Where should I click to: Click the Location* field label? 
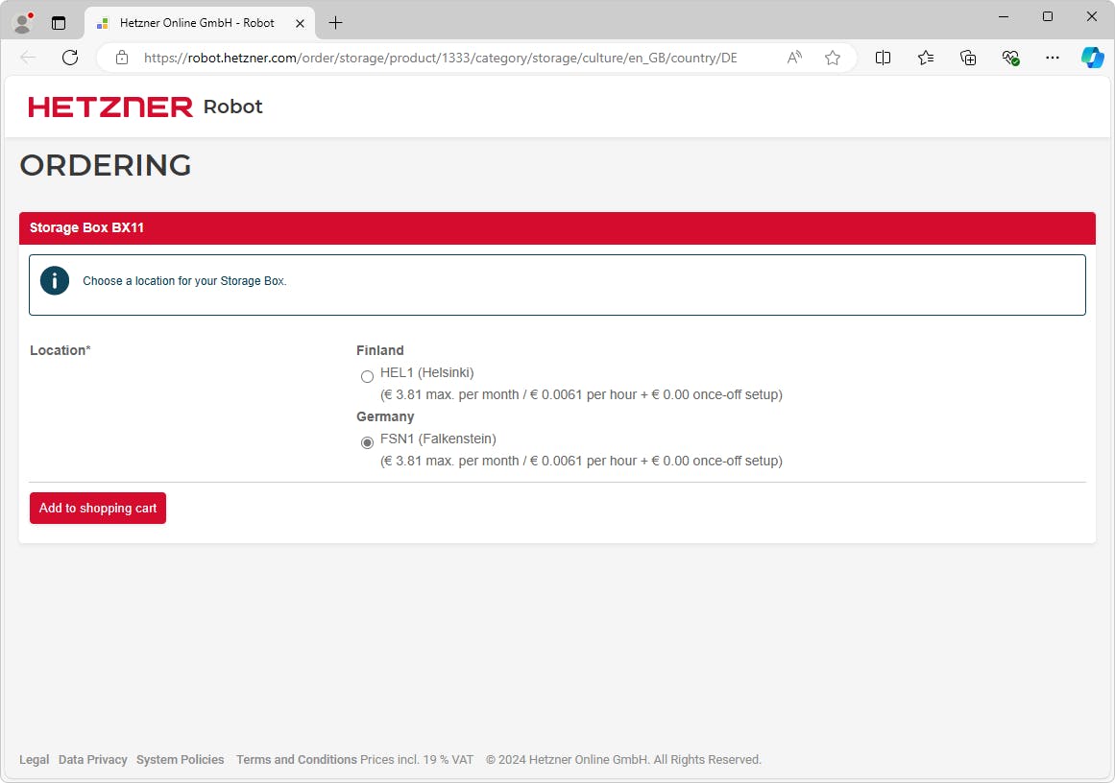[61, 350]
